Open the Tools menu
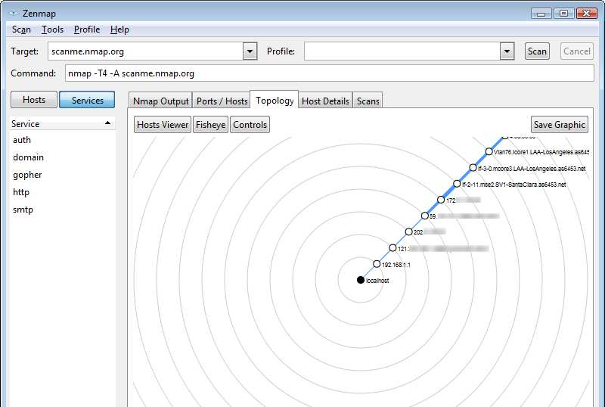 click(52, 30)
